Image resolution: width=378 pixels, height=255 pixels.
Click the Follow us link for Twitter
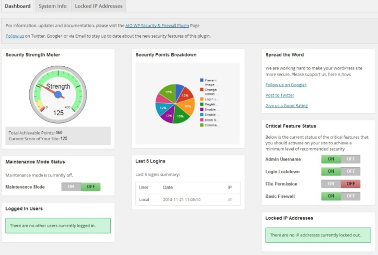click(x=15, y=36)
